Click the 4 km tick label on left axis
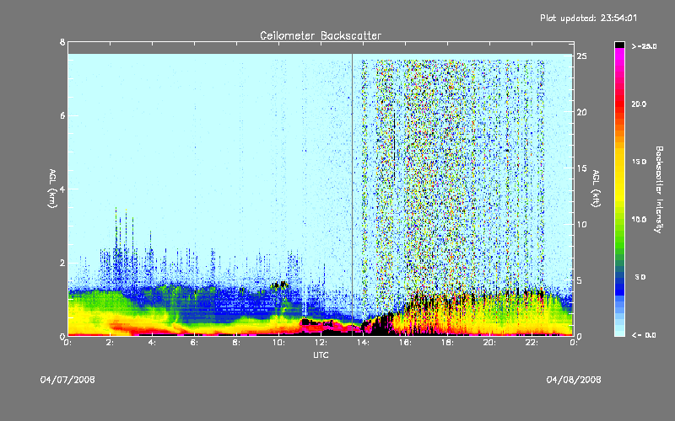The image size is (675, 421). (x=62, y=189)
